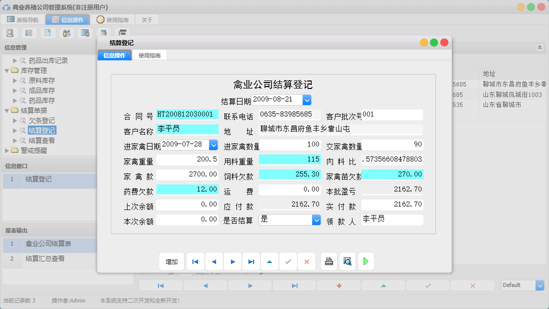Open the report list icon in the toolbar
The image size is (549, 309).
[x=28, y=32]
